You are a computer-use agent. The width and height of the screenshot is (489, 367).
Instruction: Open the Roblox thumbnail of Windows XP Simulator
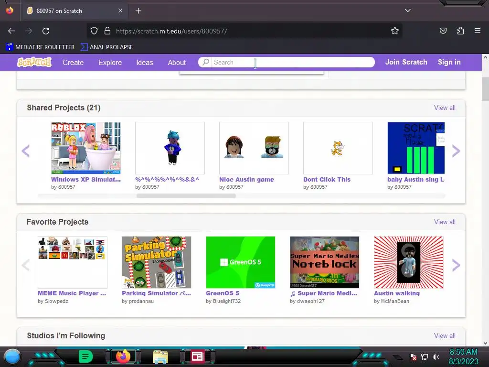pos(86,148)
